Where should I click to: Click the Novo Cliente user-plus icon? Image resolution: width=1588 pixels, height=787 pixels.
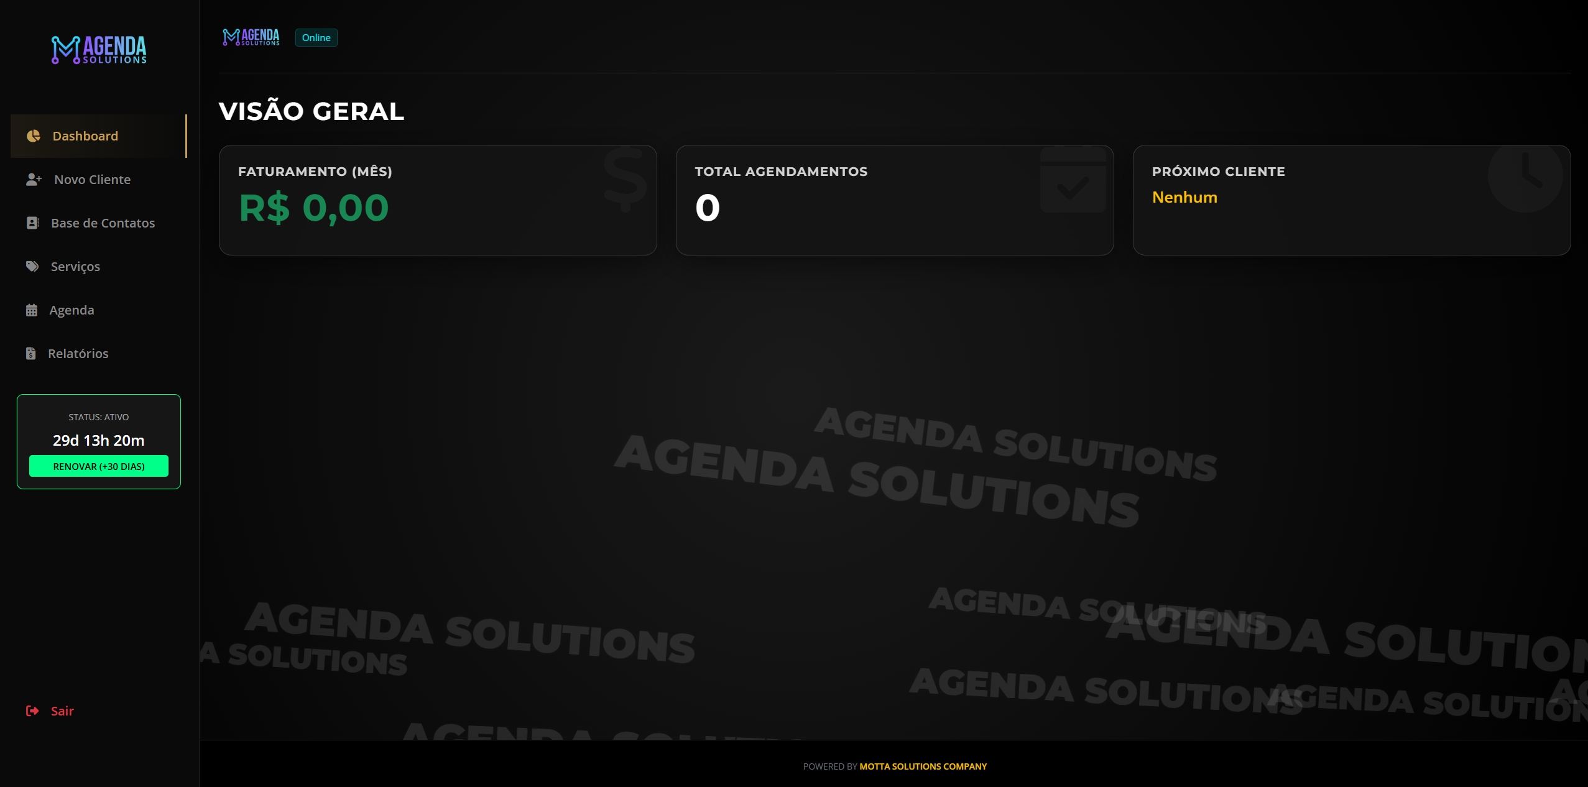34,180
